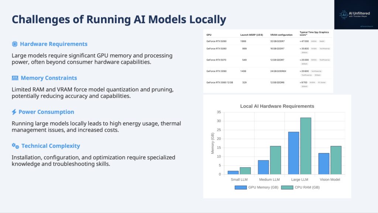Click the teal CPU RAM legend swatch
The height and width of the screenshot is (213, 378).
(287, 187)
